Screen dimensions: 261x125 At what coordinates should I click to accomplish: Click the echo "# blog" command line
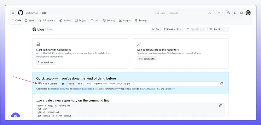point(54,106)
